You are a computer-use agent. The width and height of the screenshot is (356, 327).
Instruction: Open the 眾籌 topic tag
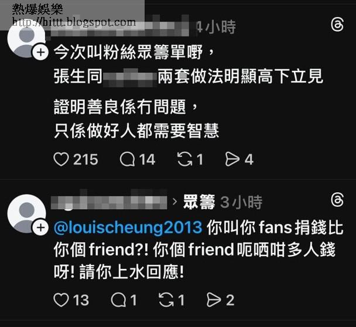coord(199,202)
